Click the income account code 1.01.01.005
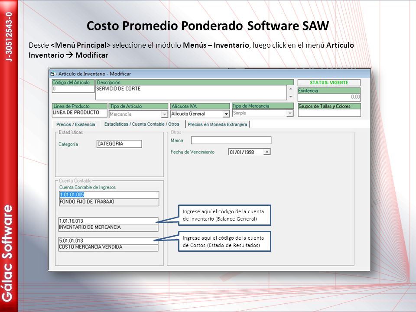416x312 pixels. pyautogui.click(x=72, y=195)
